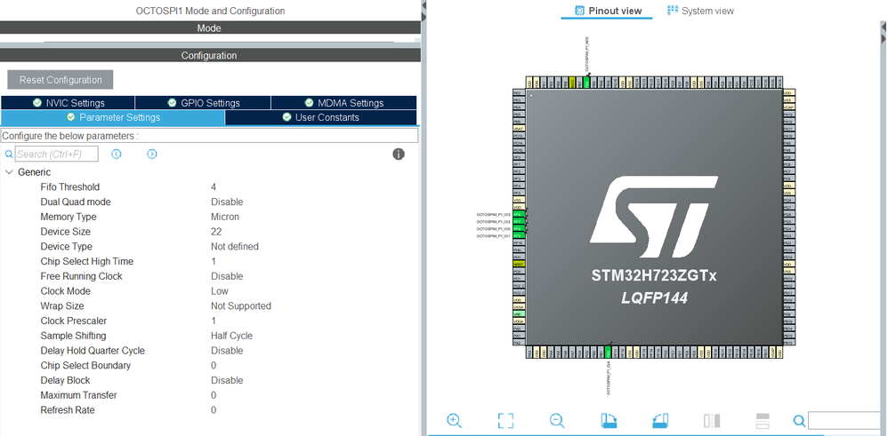Click the pin search field beside the zoom toolbar

point(845,421)
